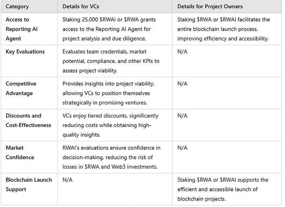Click the "Details for VCs" column header
The image size is (285, 207).
point(81,7)
